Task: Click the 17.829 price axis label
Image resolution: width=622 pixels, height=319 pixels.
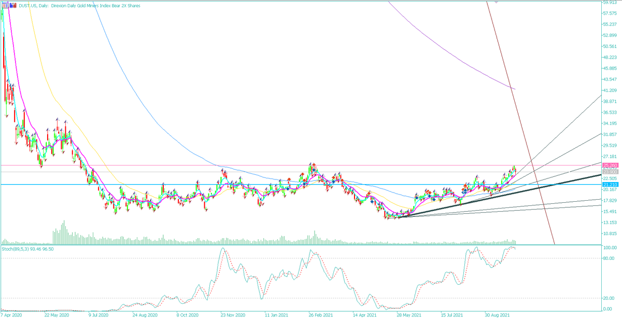Action: [x=611, y=200]
